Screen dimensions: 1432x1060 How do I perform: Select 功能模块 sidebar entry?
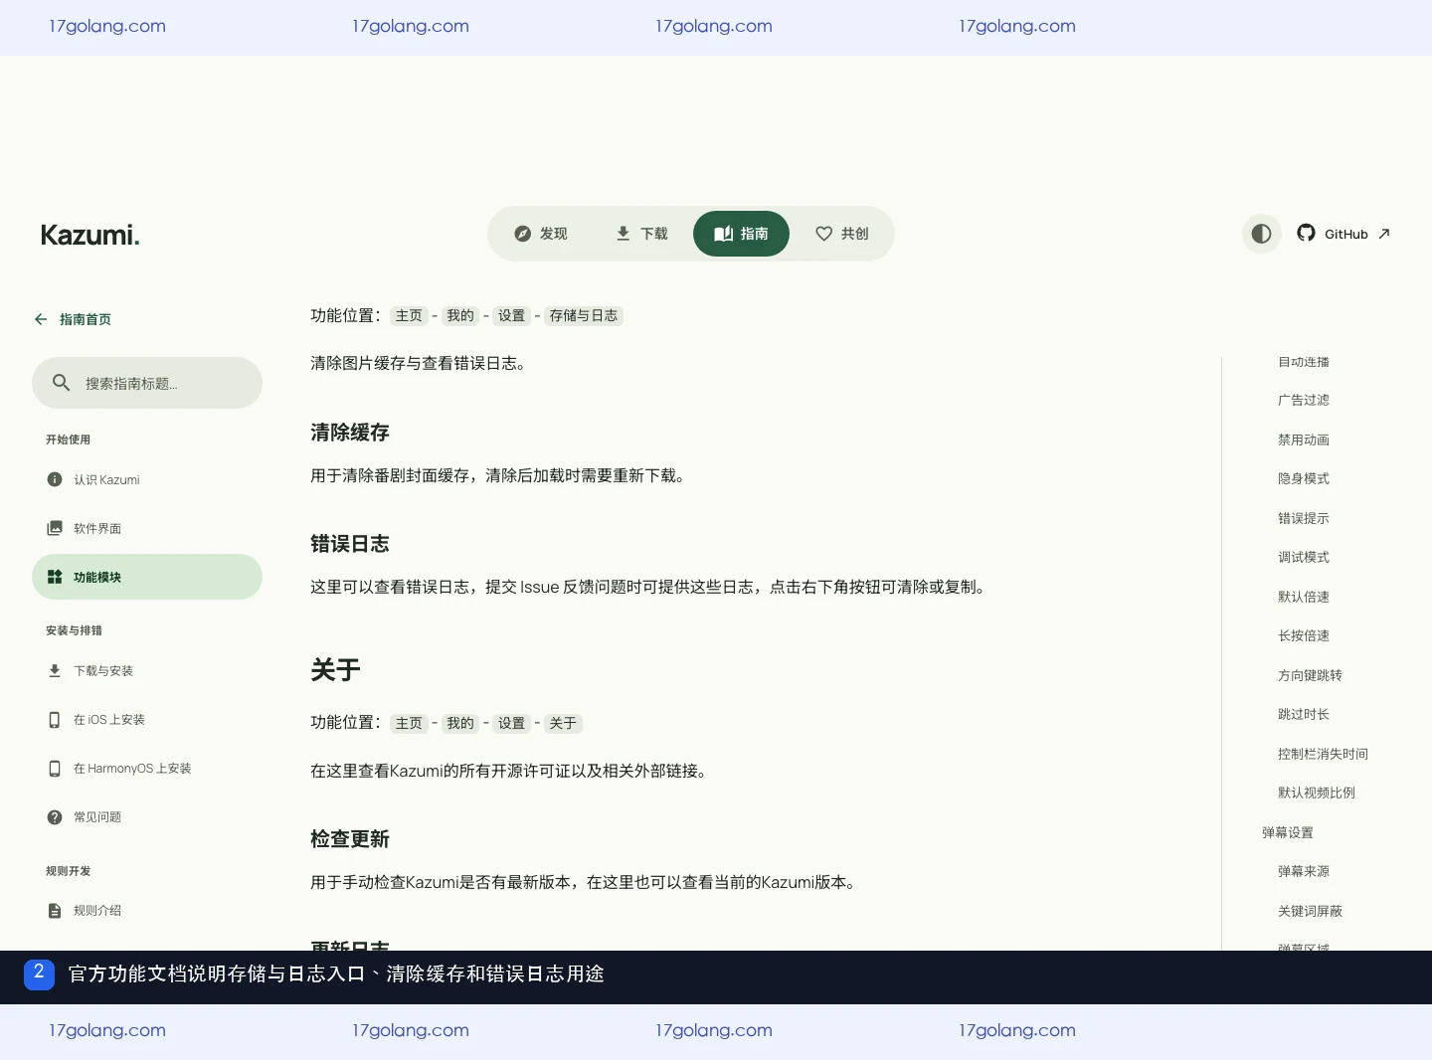pyautogui.click(x=147, y=577)
